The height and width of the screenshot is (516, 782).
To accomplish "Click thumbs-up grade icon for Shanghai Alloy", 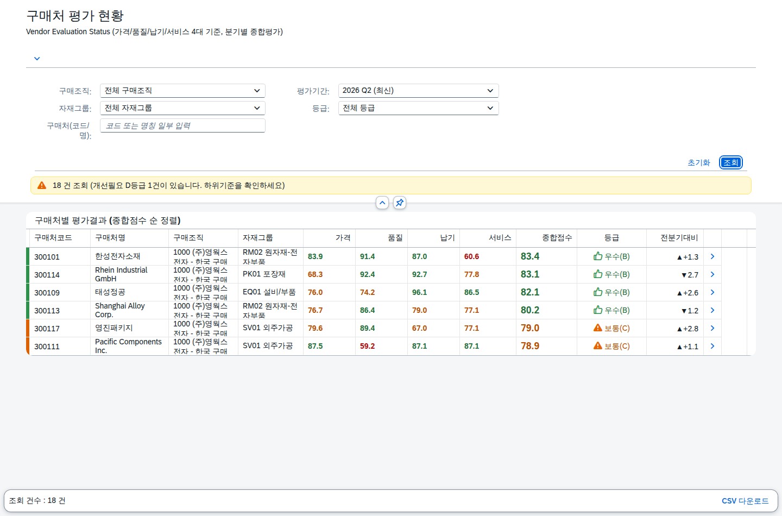I will 598,310.
